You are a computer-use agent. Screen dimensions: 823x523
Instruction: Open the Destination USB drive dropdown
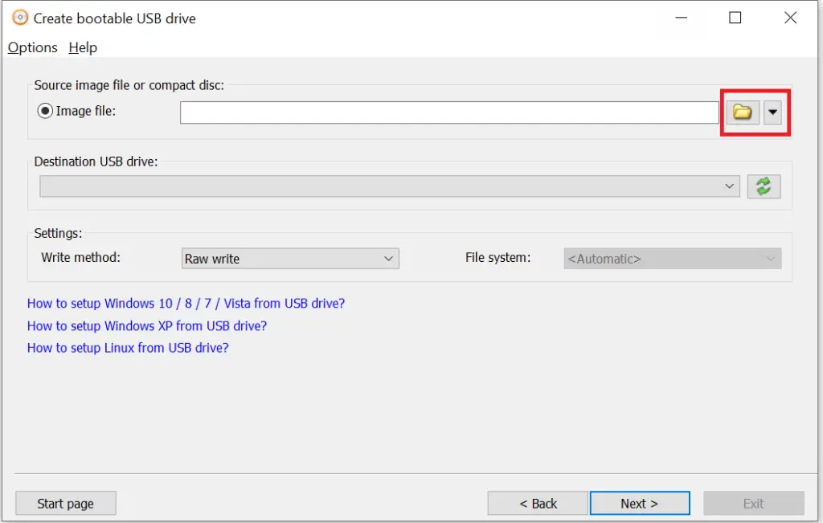pyautogui.click(x=729, y=186)
